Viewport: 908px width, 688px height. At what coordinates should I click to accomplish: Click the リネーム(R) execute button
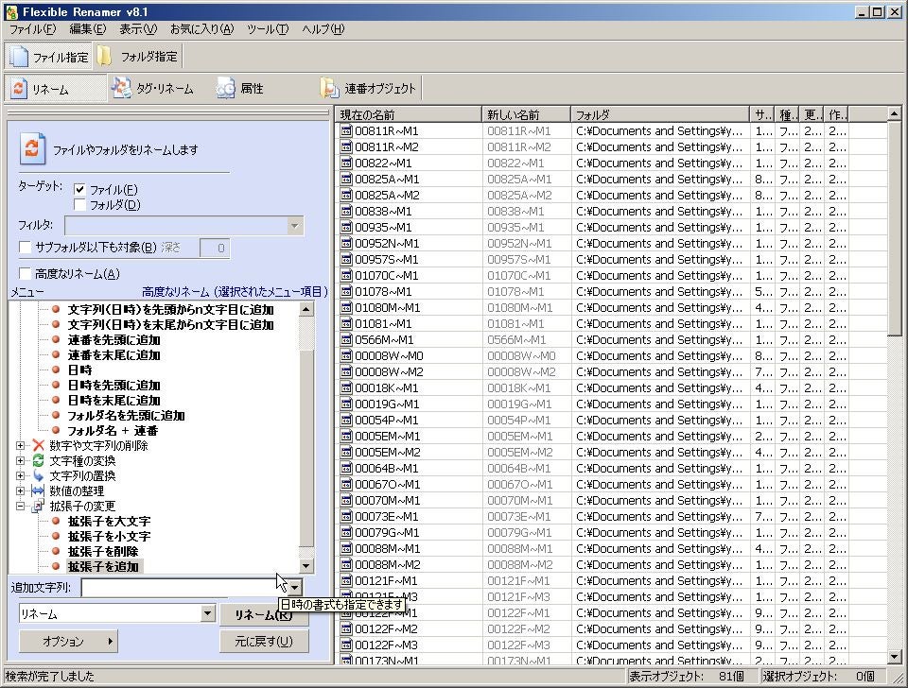264,614
